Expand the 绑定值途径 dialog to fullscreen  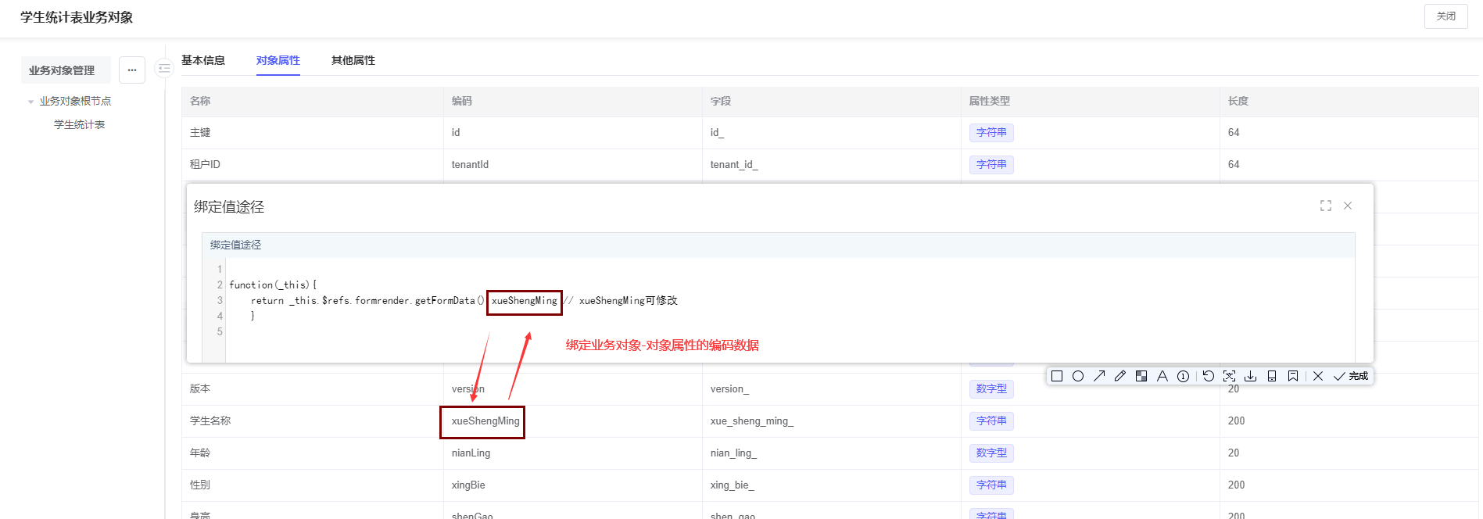tap(1326, 206)
